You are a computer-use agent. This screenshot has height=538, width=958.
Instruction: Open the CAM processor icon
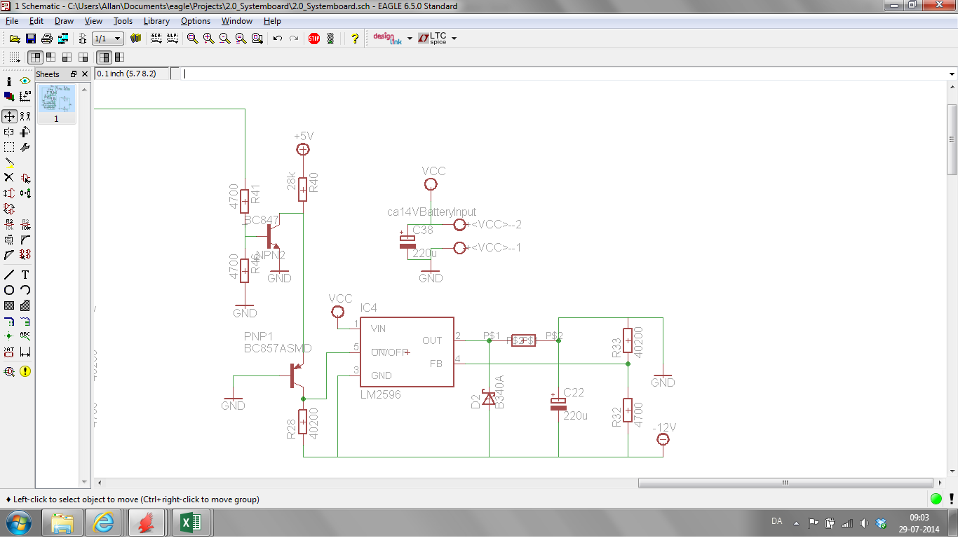pyautogui.click(x=63, y=39)
